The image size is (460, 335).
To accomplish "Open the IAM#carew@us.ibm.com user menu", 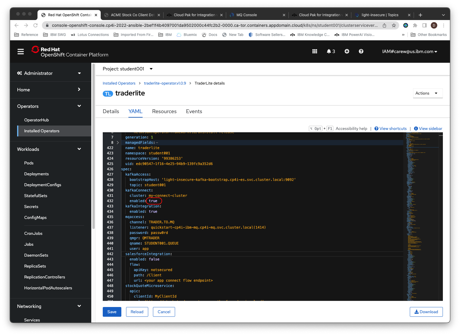I will tap(410, 52).
